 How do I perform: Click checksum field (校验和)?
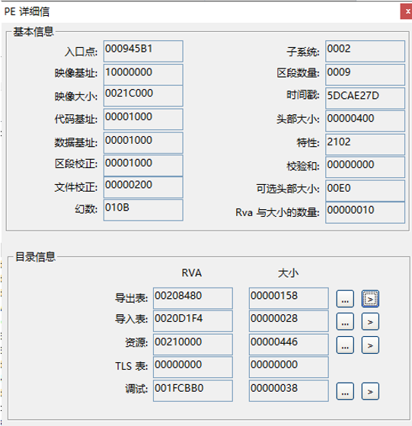366,167
